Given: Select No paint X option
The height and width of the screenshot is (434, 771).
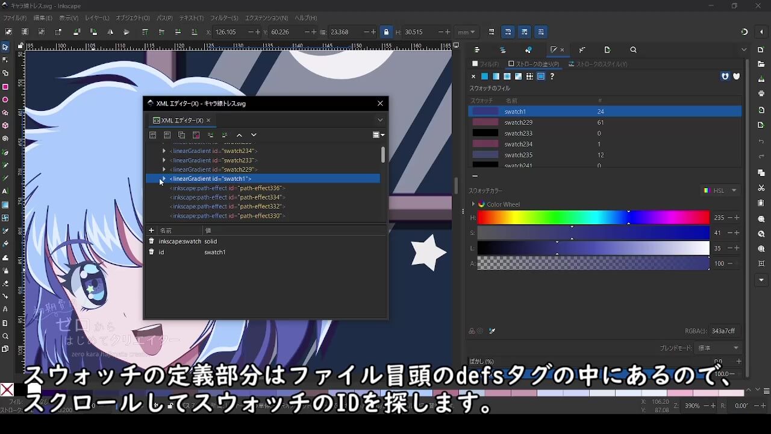Looking at the screenshot, I should [x=473, y=77].
